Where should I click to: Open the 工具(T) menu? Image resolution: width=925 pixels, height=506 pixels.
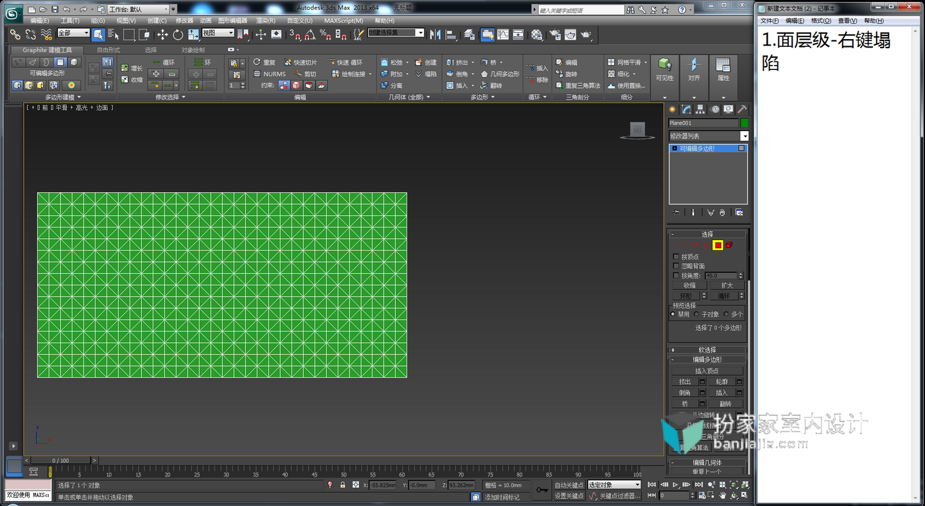70,21
